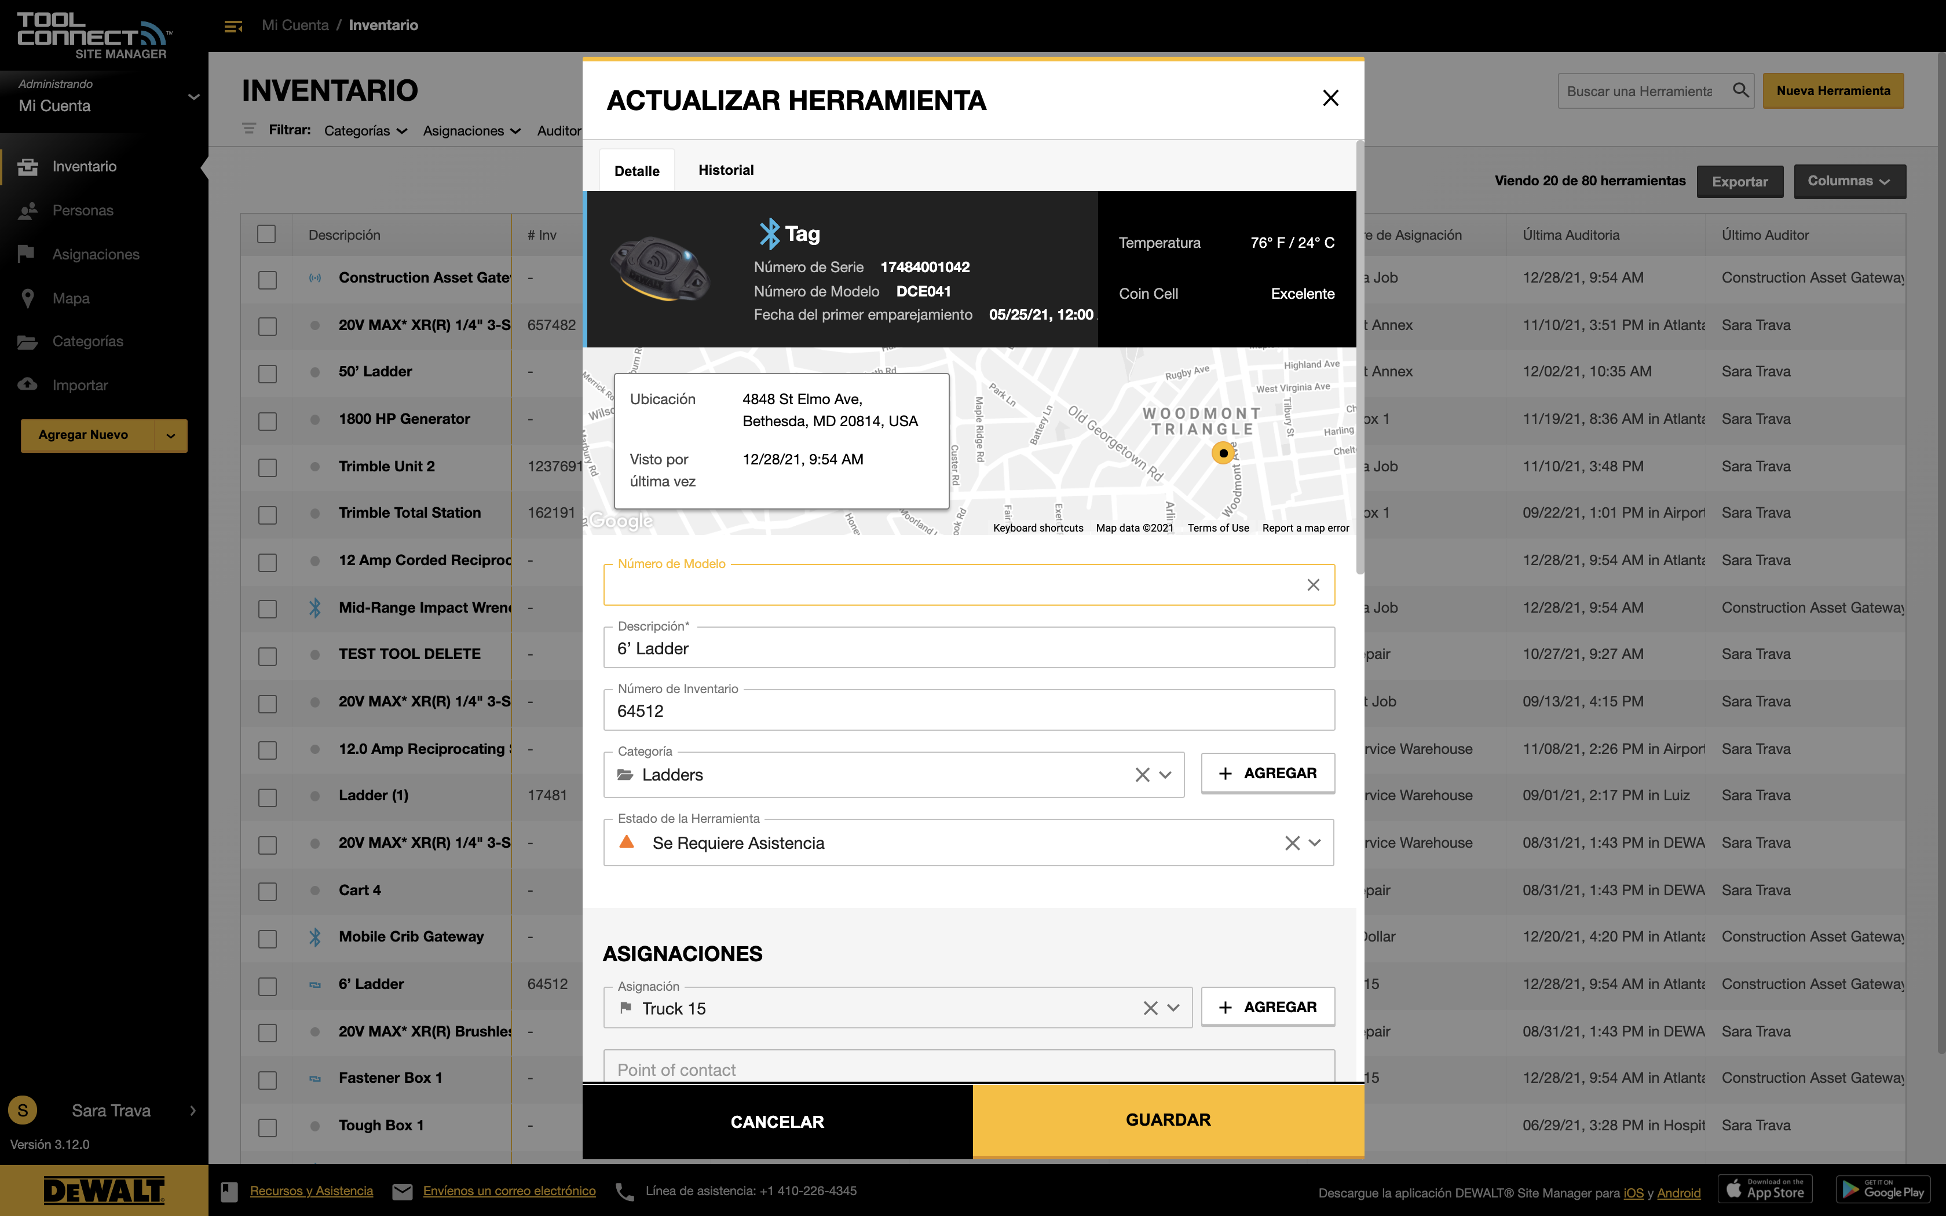The width and height of the screenshot is (1946, 1216).
Task: Click Nueva Herramienta button
Action: (x=1832, y=91)
